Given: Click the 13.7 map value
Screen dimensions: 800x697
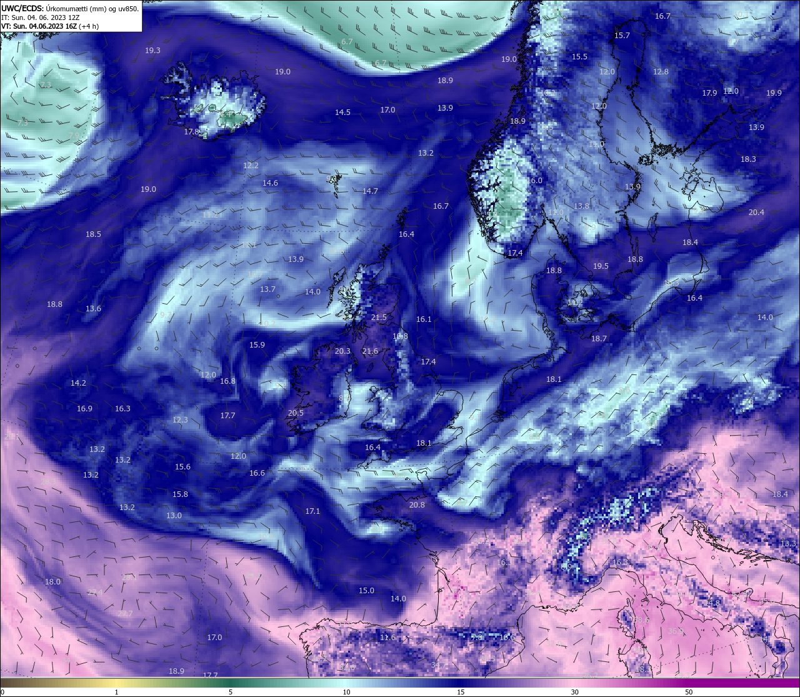Looking at the screenshot, I should point(267,289).
